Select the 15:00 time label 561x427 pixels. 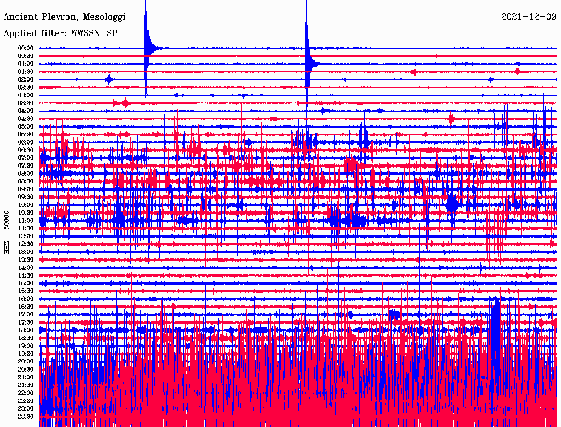tap(26, 283)
